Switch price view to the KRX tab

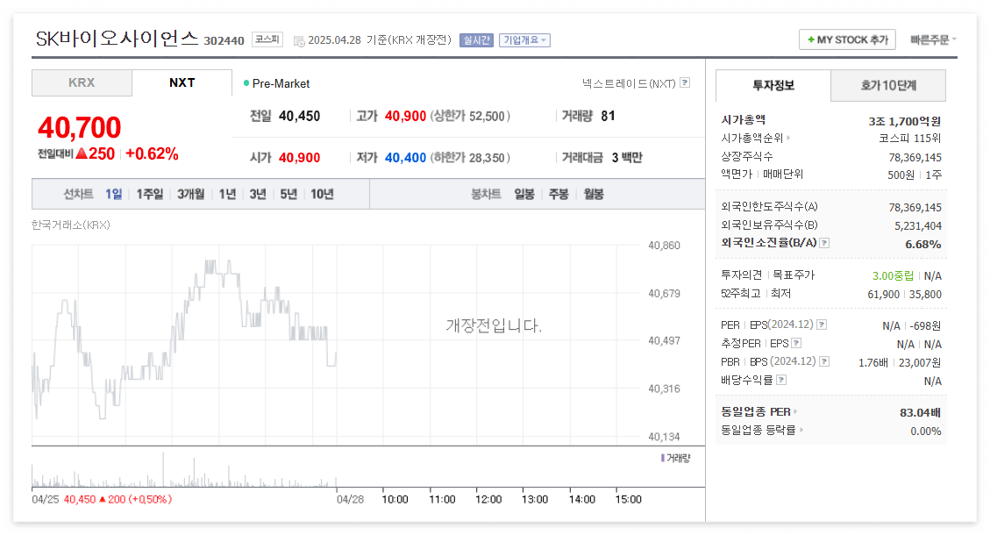81,82
